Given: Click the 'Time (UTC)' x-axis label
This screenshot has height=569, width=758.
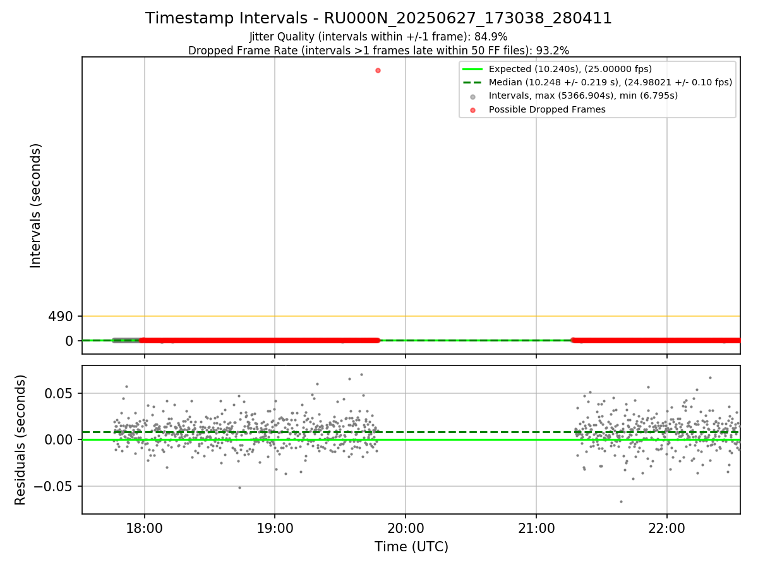Looking at the screenshot, I should pos(411,547).
